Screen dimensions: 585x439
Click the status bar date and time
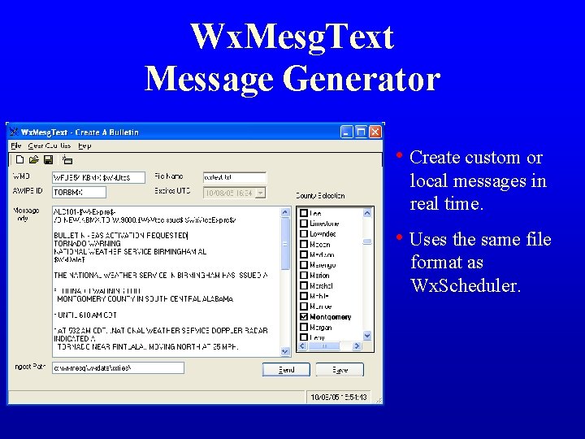(339, 398)
